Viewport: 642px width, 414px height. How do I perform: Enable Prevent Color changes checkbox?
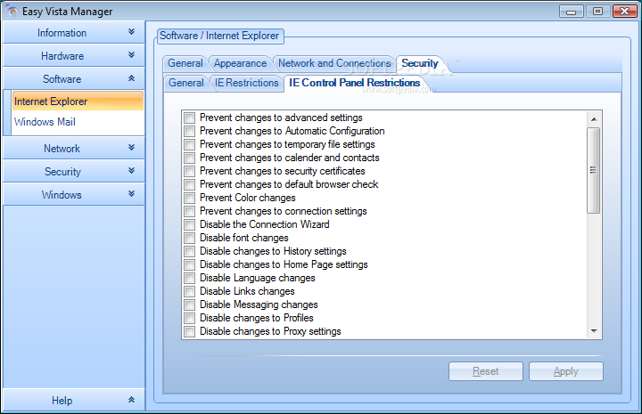tap(189, 199)
